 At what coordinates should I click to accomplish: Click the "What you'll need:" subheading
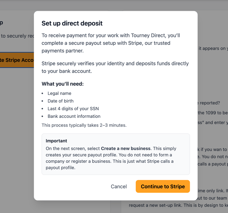click(62, 84)
